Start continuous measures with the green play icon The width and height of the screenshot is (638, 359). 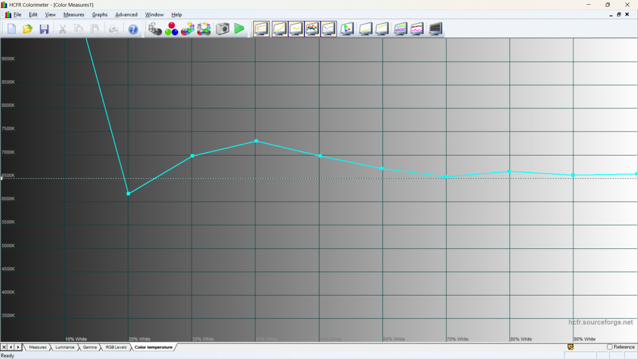click(x=239, y=29)
